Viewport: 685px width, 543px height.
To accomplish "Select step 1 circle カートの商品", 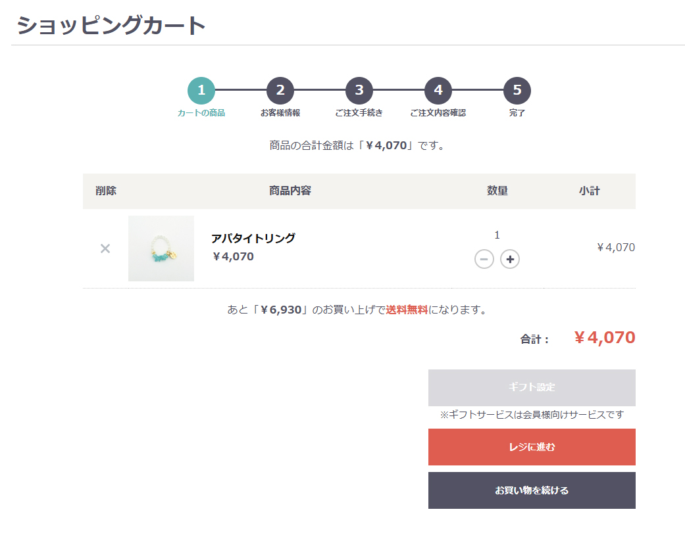I will click(x=201, y=90).
